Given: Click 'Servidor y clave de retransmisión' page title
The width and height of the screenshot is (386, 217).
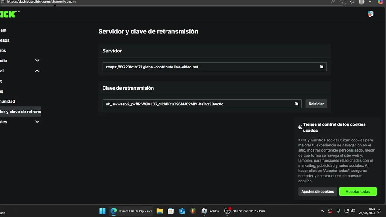Looking at the screenshot, I should 148,31.
